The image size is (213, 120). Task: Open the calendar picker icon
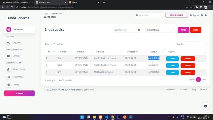pos(139,30)
